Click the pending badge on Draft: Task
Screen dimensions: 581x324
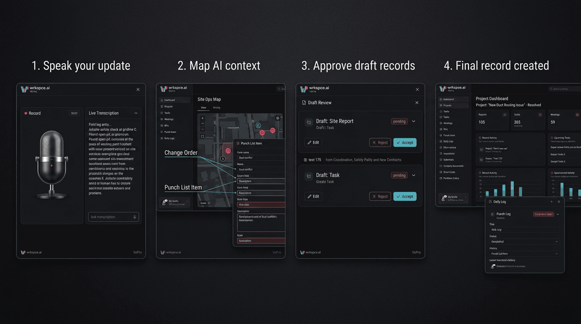coord(399,175)
